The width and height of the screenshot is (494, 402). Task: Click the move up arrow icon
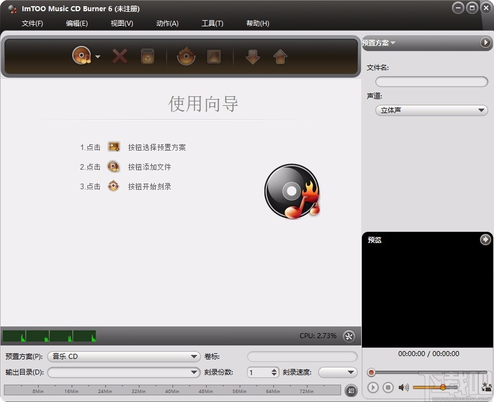click(280, 56)
